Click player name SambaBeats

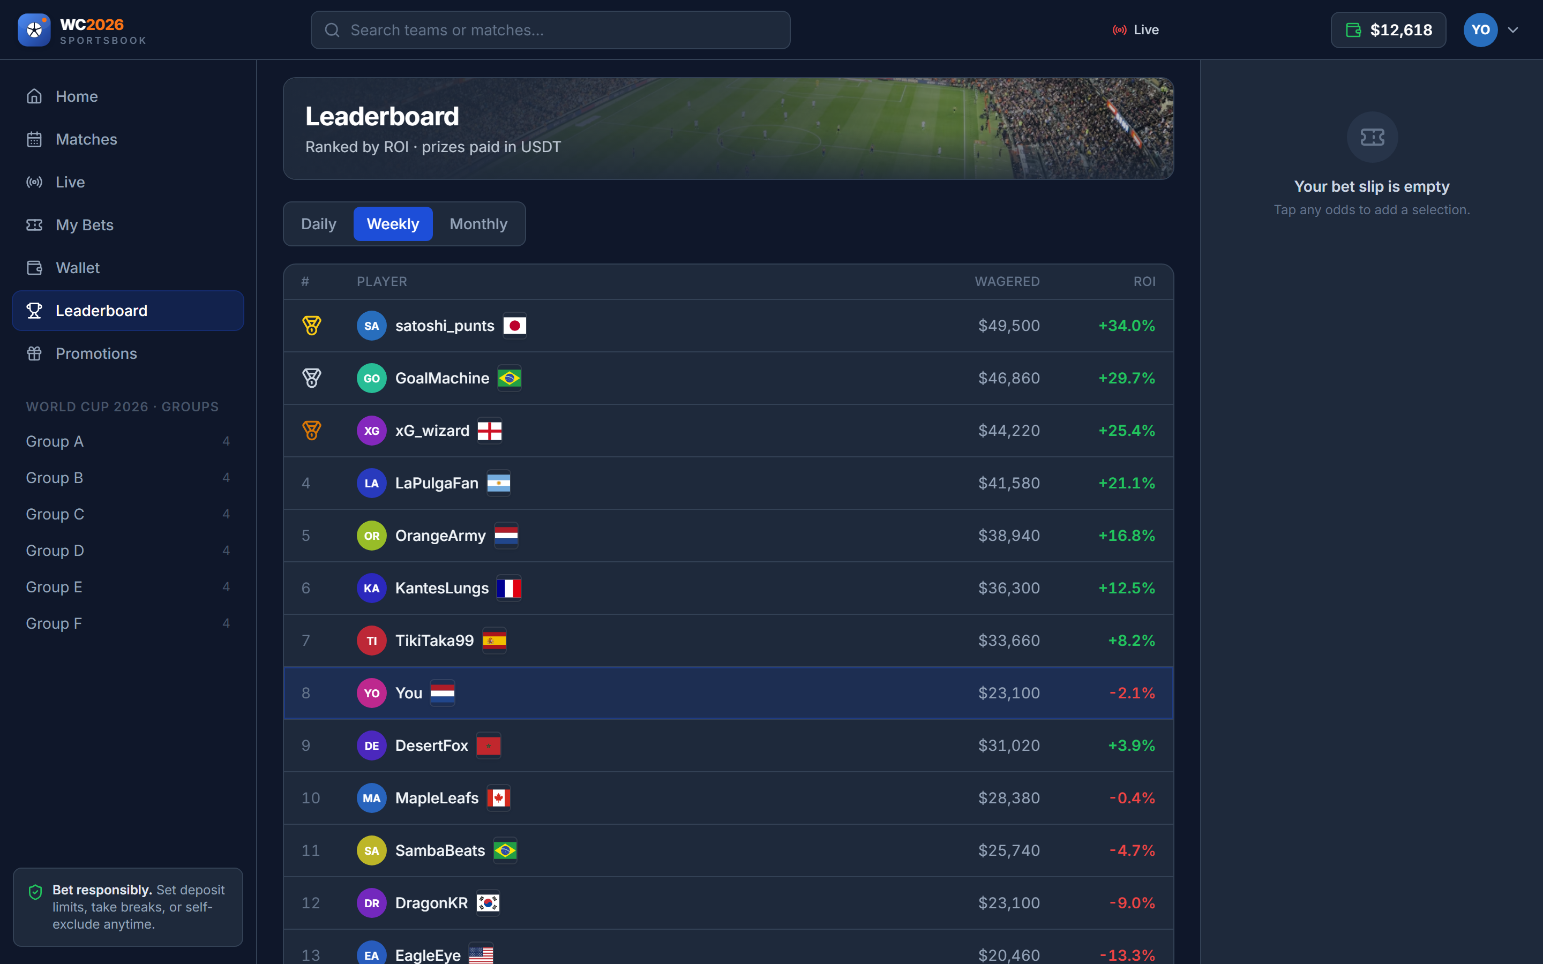pyautogui.click(x=440, y=850)
